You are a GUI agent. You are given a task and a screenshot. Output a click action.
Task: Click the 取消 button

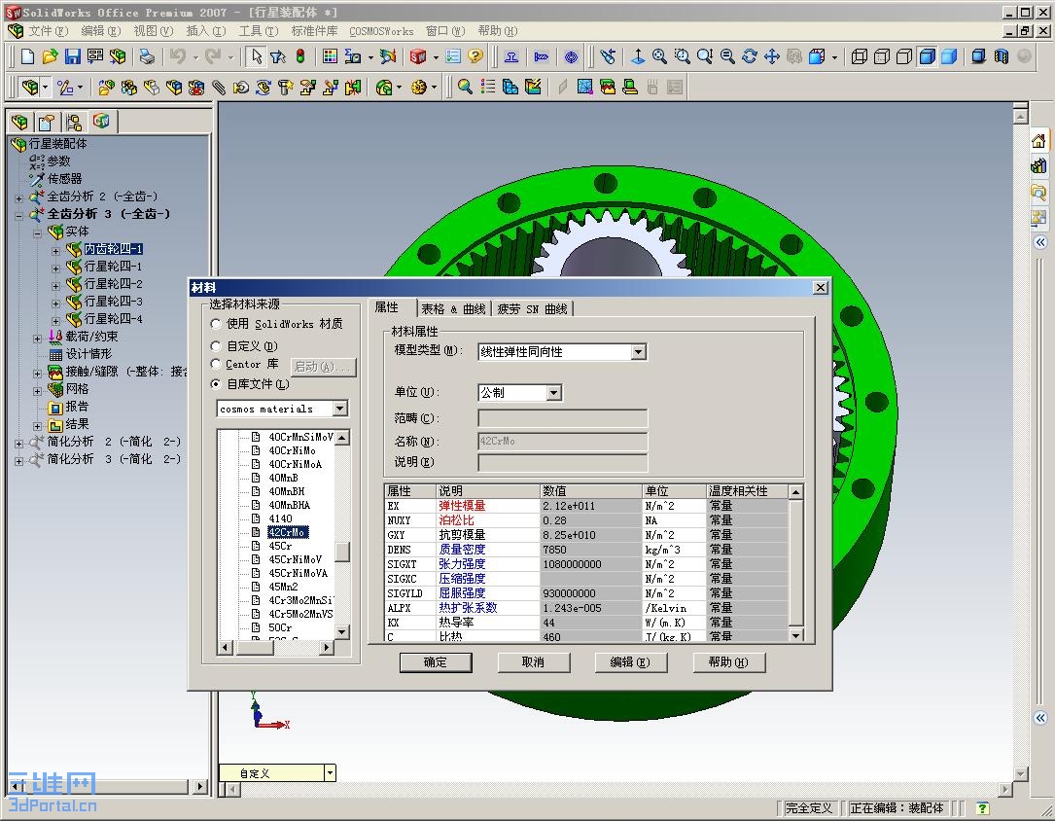pyautogui.click(x=533, y=662)
